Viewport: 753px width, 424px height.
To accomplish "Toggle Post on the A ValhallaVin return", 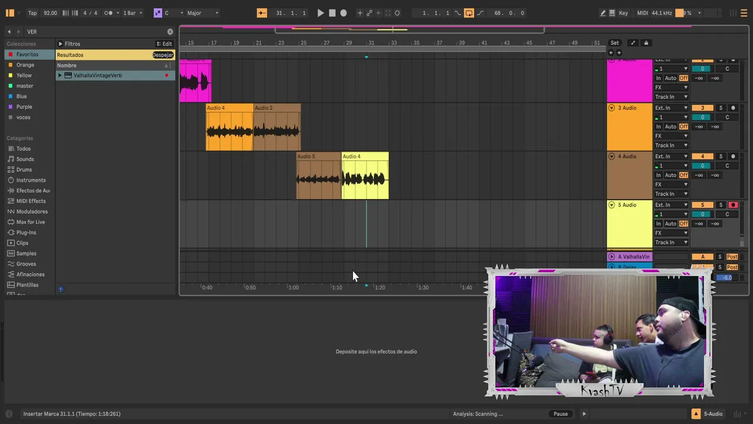I will pyautogui.click(x=732, y=257).
